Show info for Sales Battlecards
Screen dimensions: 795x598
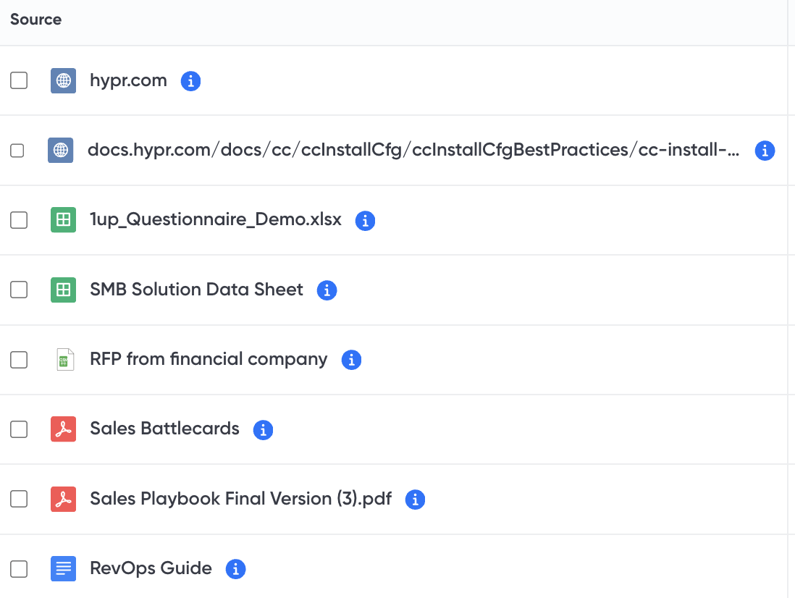[x=263, y=430]
